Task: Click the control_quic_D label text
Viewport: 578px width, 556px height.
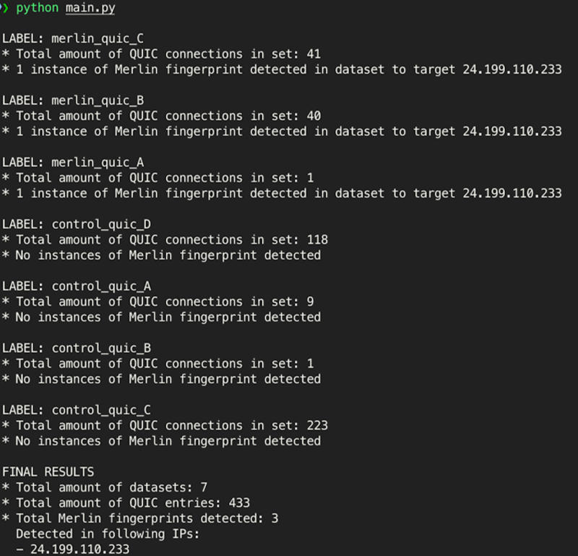Action: [x=101, y=224]
